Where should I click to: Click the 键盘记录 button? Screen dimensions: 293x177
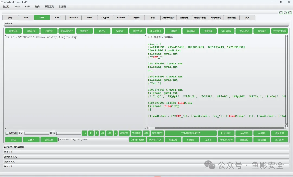pos(14,31)
